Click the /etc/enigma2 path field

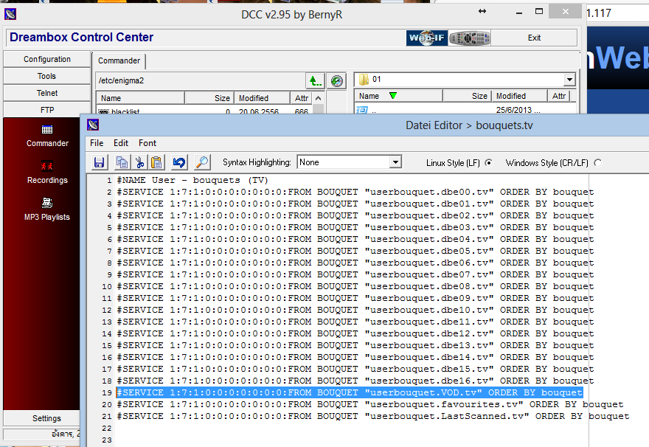[201, 80]
